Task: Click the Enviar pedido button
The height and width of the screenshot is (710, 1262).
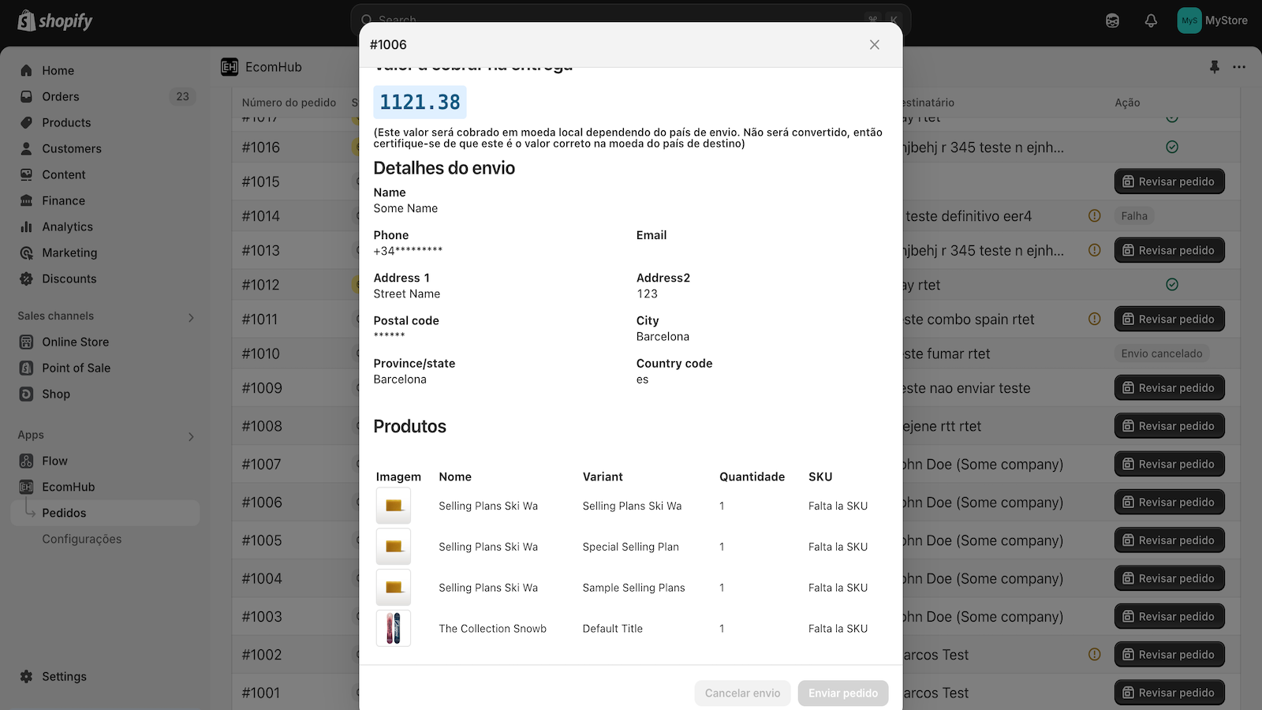Action: pos(843,693)
